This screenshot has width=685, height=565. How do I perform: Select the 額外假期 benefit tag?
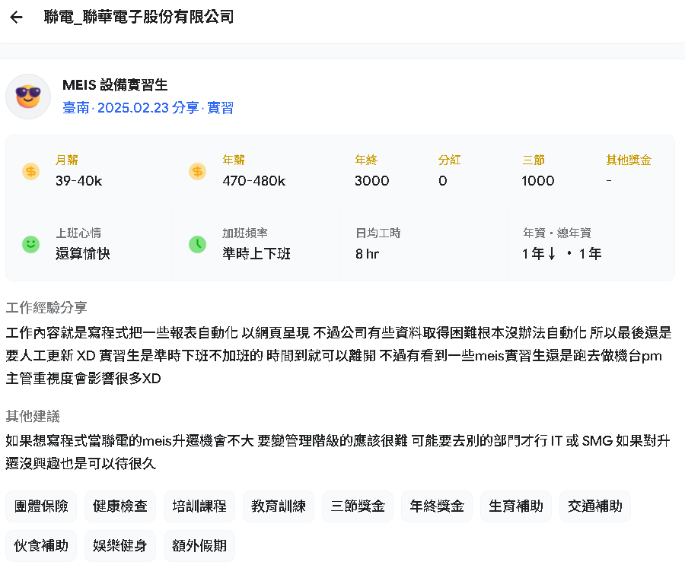[x=199, y=546]
